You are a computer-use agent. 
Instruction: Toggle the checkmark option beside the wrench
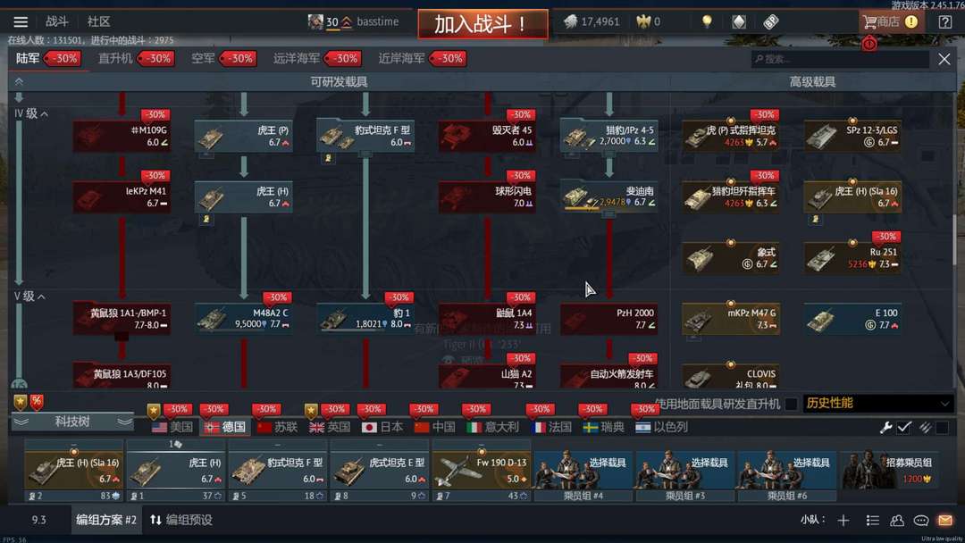[904, 428]
